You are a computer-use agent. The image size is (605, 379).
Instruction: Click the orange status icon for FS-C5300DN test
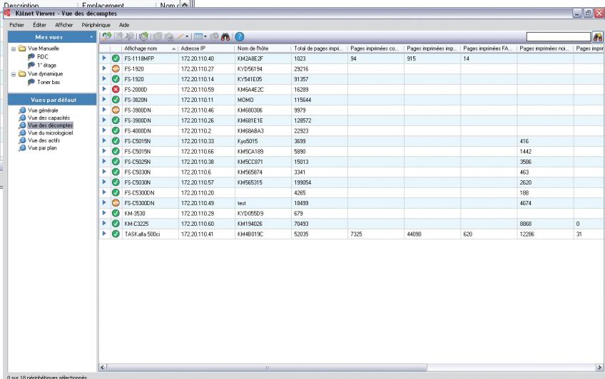116,203
